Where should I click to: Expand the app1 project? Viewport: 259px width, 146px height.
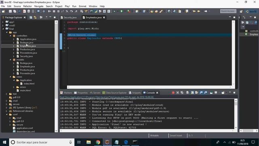pos(3,22)
